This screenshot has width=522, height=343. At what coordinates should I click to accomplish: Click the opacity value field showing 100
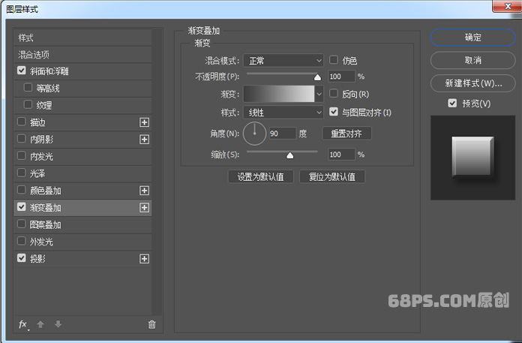tap(341, 77)
